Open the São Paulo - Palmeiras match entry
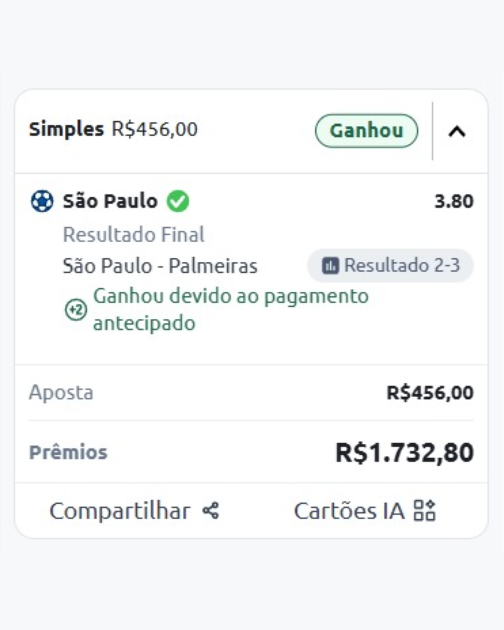 tap(160, 265)
